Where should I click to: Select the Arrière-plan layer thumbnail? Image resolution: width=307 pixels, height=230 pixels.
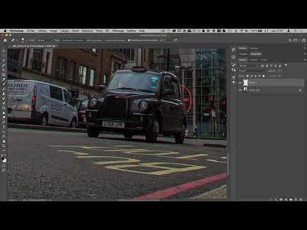point(246,89)
